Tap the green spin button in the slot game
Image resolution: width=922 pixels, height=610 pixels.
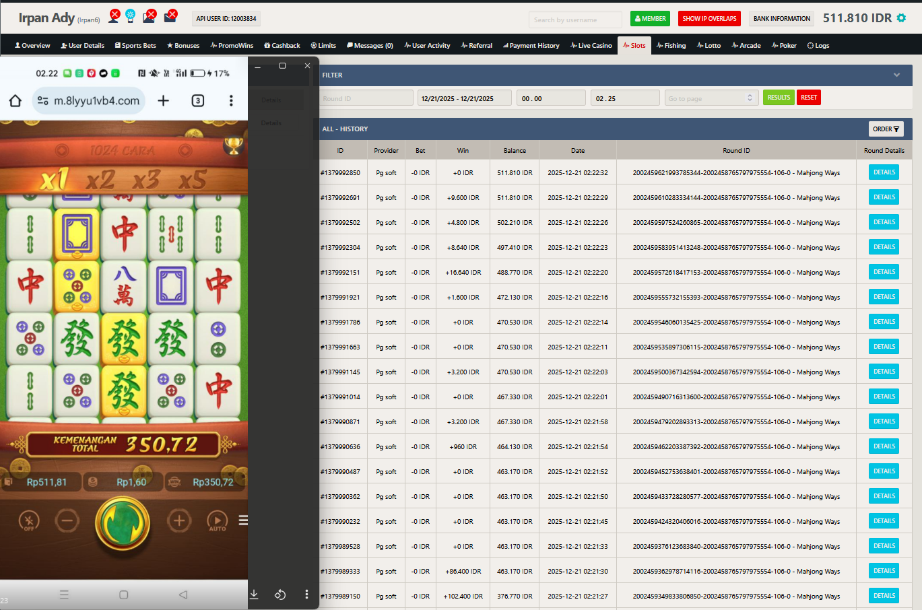click(123, 523)
